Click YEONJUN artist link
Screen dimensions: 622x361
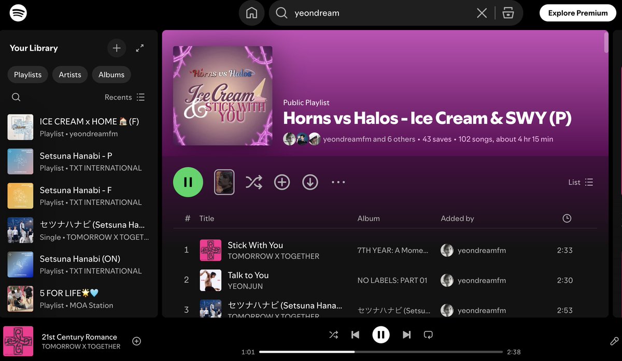[245, 286]
